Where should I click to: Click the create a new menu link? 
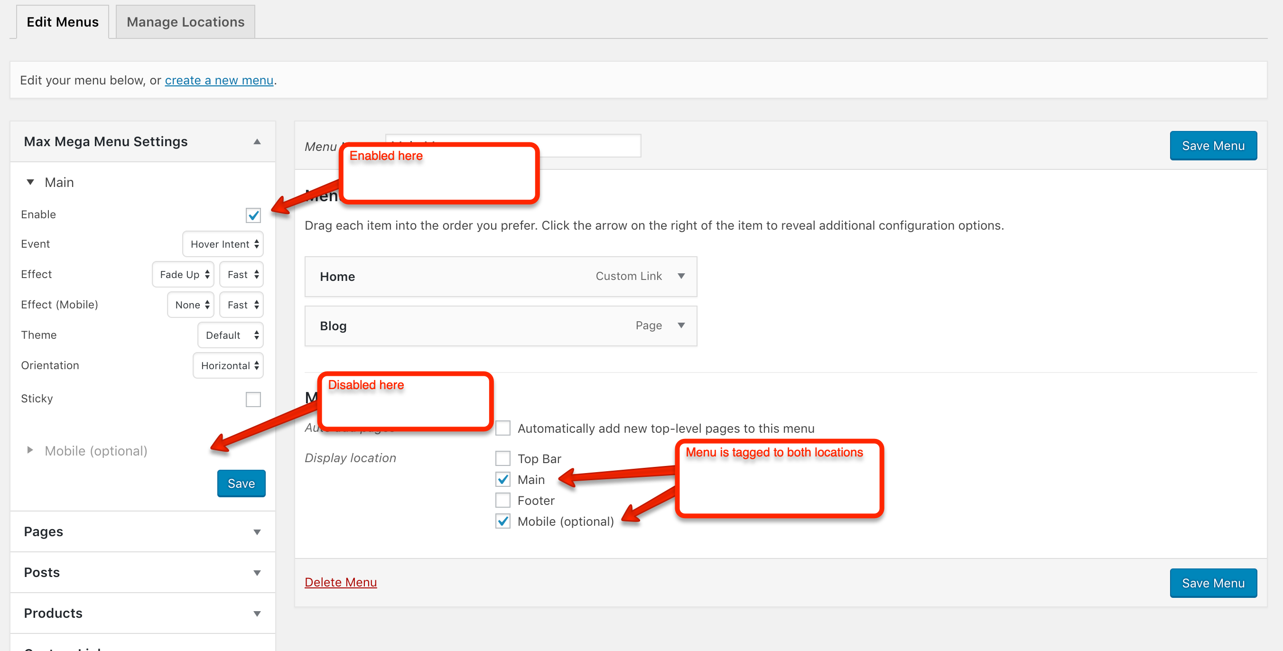pos(219,80)
